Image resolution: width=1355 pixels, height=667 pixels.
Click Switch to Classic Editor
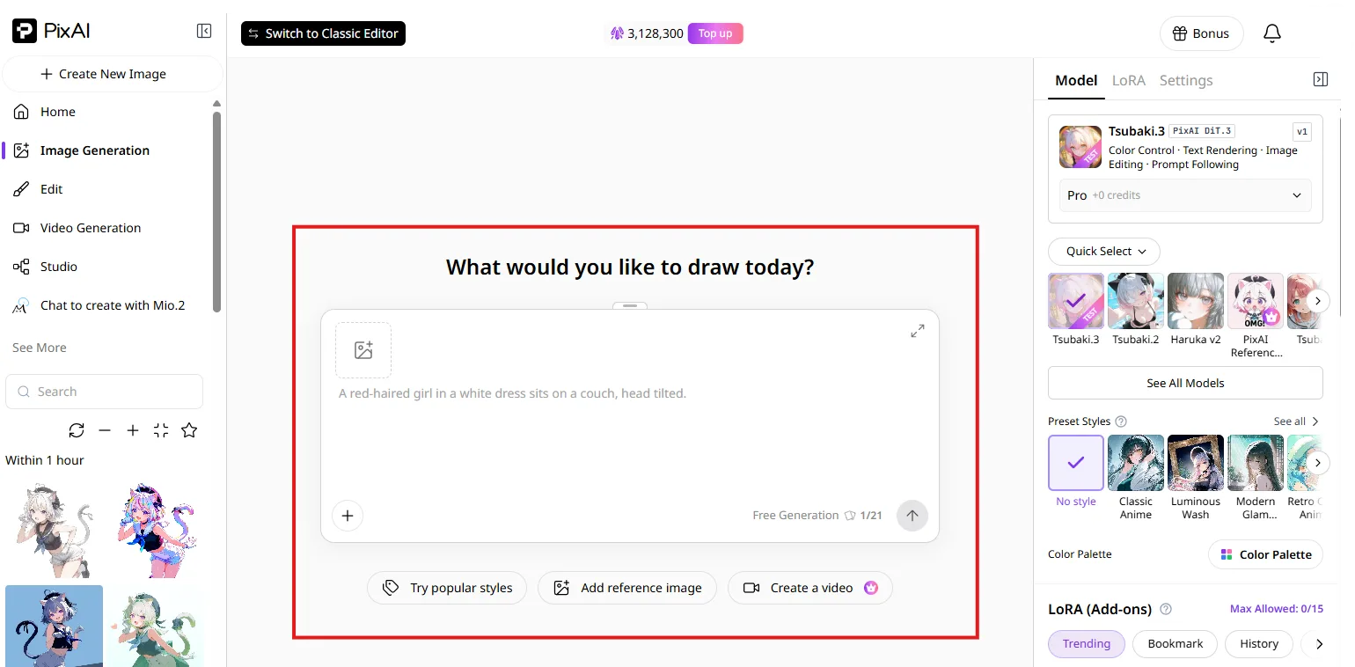(323, 33)
